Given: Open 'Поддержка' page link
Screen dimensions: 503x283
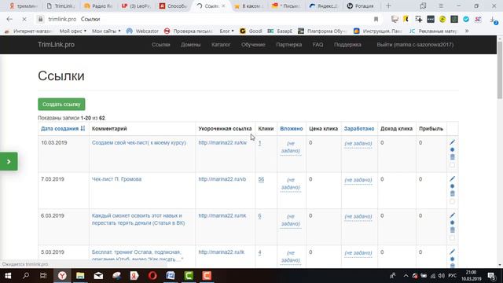Looking at the screenshot, I should 347,45.
